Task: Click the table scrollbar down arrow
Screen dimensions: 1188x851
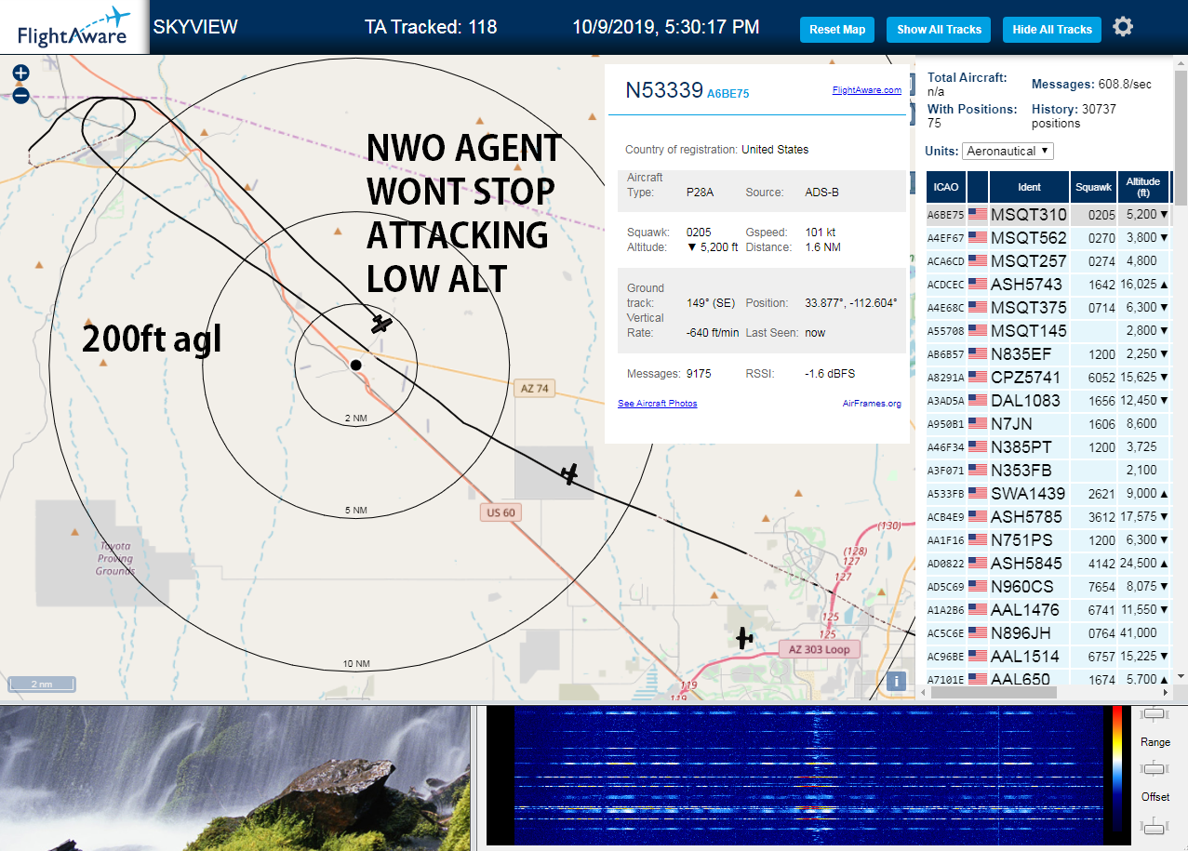Action: pyautogui.click(x=1180, y=677)
